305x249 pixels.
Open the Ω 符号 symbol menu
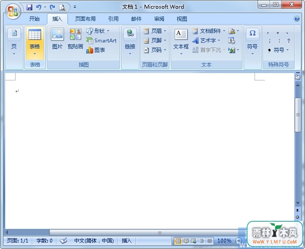(252, 42)
